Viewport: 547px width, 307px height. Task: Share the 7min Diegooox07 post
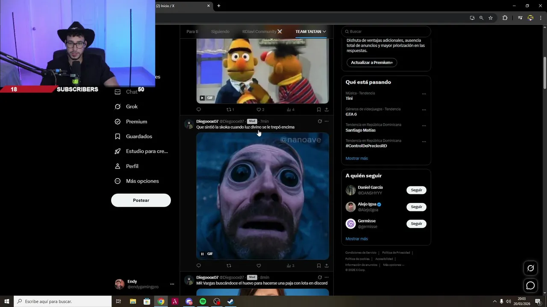326,266
